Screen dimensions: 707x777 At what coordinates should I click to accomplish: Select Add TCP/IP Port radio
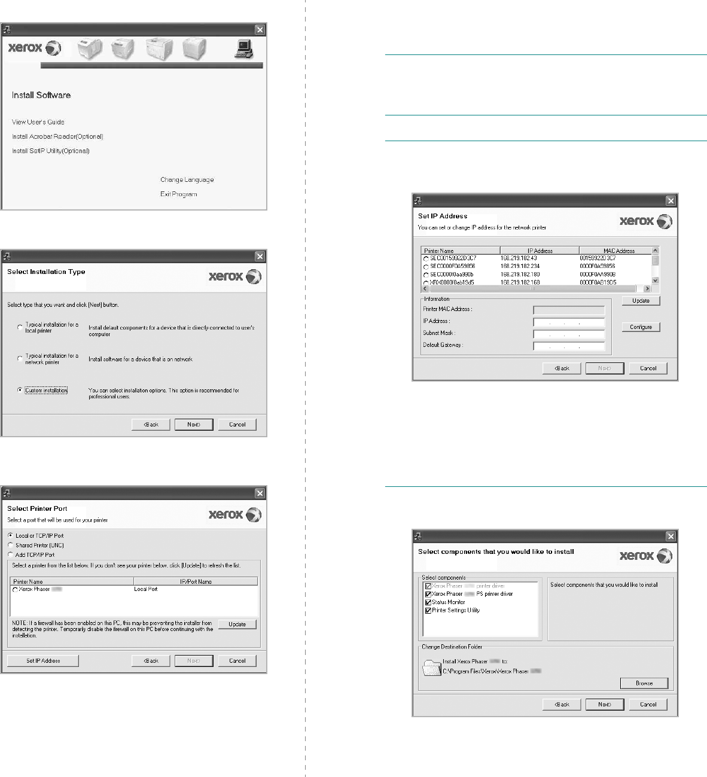tap(11, 554)
